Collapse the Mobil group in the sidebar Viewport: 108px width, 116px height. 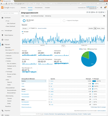pyautogui.click(x=7, y=80)
